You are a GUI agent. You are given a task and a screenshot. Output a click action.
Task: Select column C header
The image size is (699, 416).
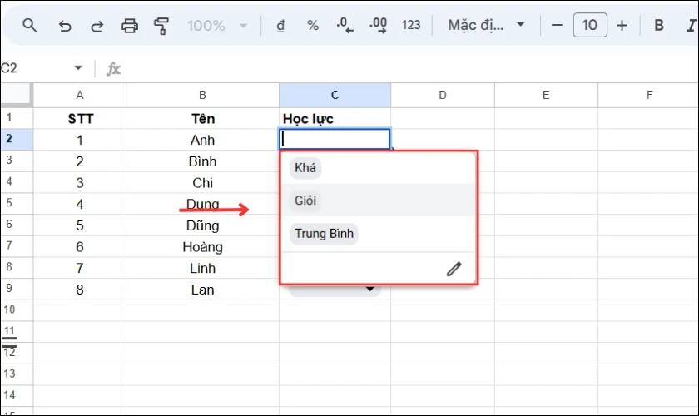(x=335, y=95)
